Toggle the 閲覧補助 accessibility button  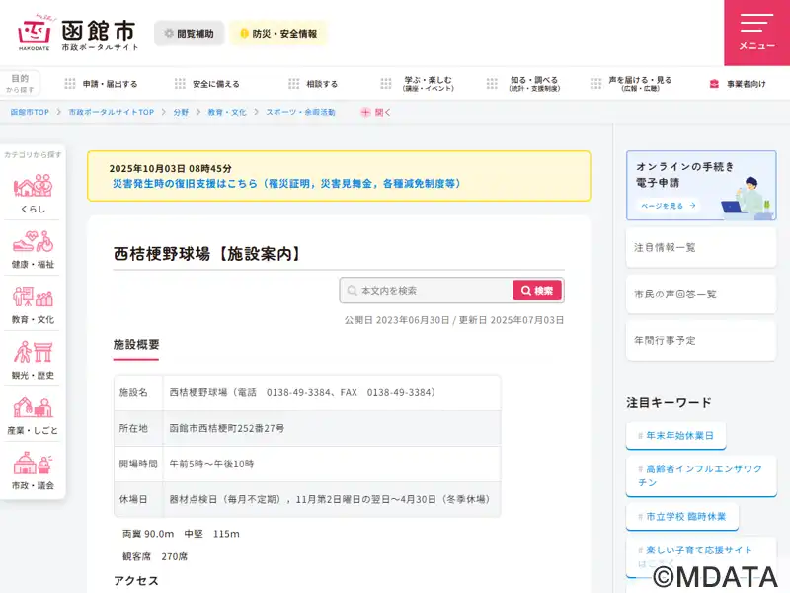189,34
